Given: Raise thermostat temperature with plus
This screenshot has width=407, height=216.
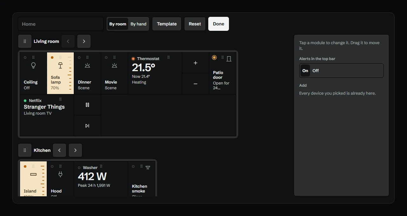Looking at the screenshot, I should pyautogui.click(x=196, y=63).
